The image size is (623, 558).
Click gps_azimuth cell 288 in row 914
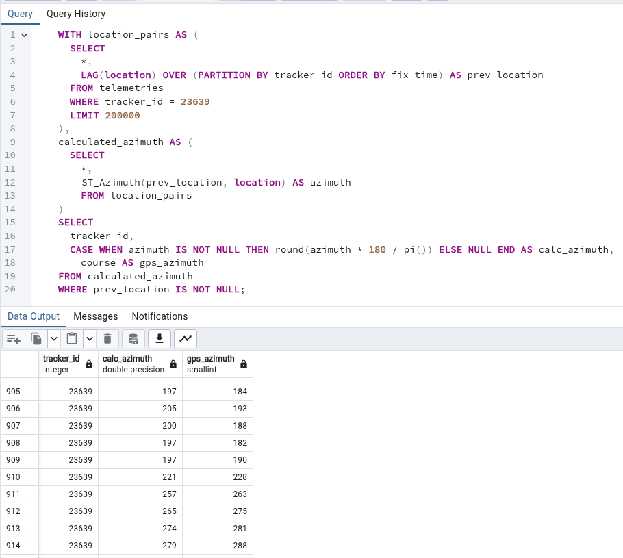(218, 545)
